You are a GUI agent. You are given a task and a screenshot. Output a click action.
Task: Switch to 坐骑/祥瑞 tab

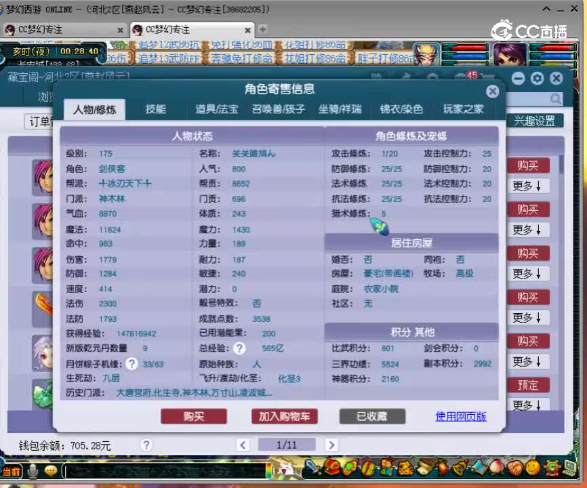click(340, 109)
